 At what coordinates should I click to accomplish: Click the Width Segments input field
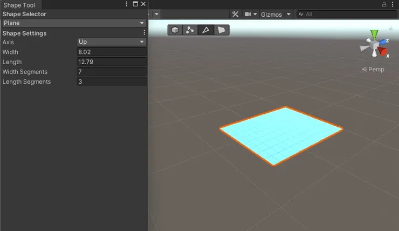pos(112,72)
